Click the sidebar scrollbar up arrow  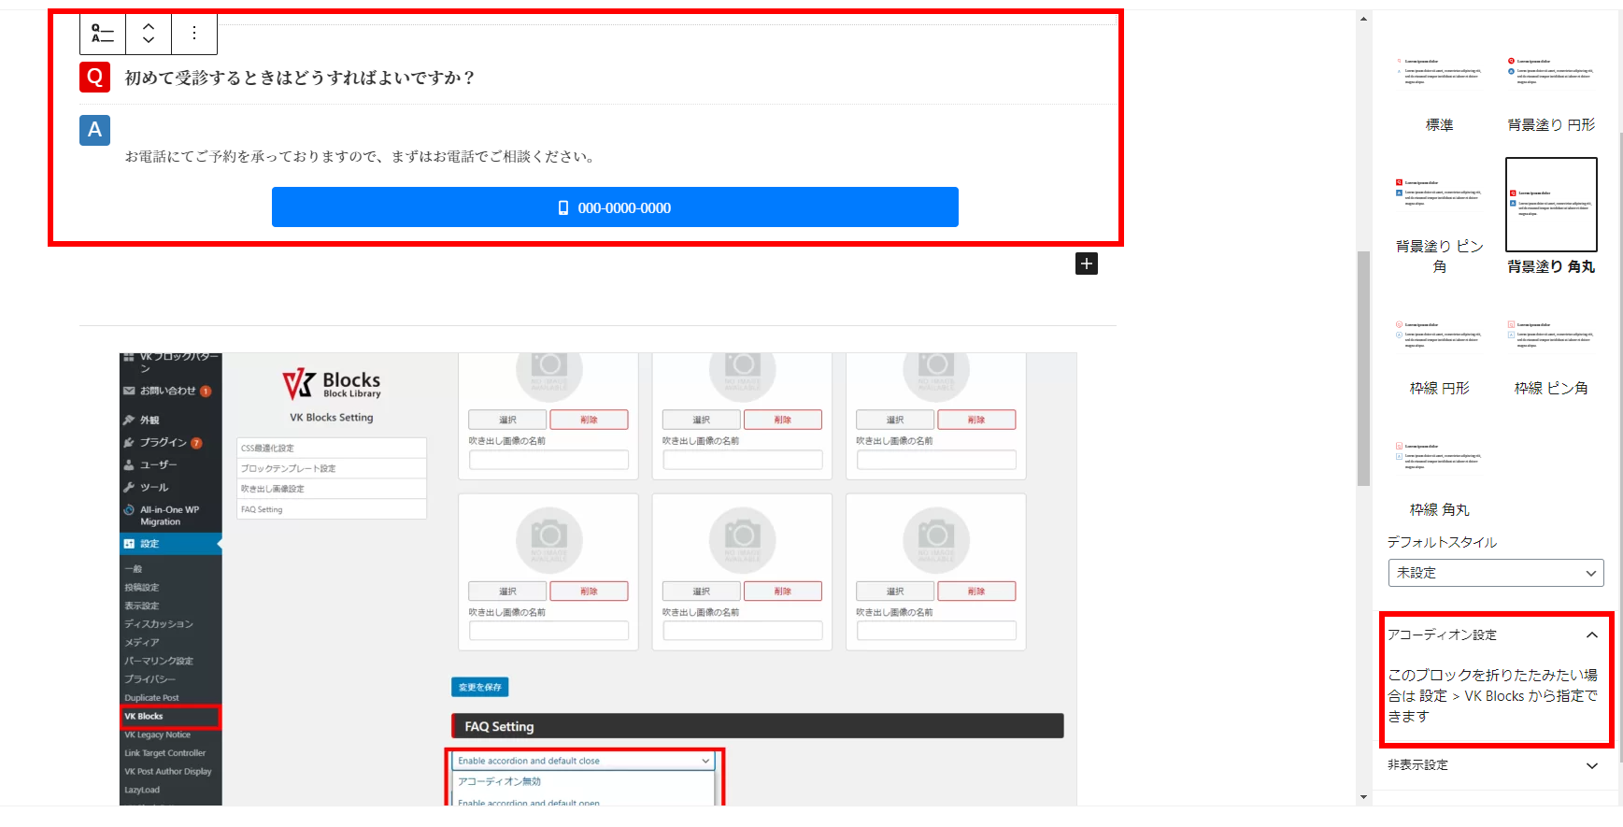point(1363,19)
